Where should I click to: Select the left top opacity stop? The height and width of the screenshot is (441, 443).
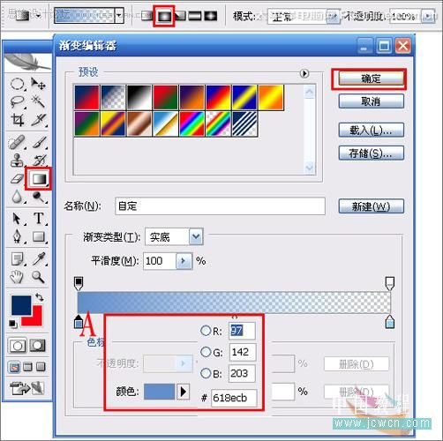pos(79,283)
